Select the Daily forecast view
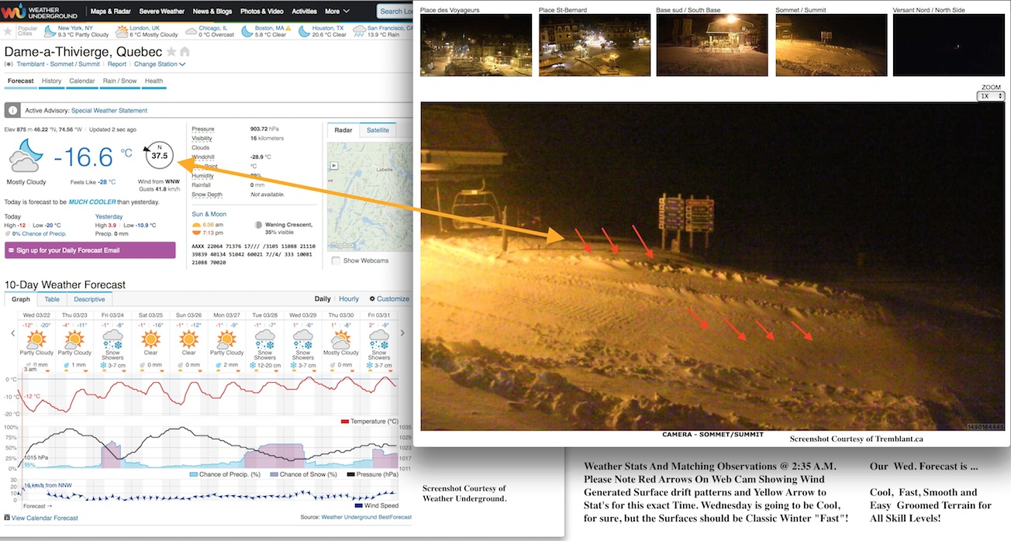This screenshot has height=541, width=1011. tap(323, 299)
